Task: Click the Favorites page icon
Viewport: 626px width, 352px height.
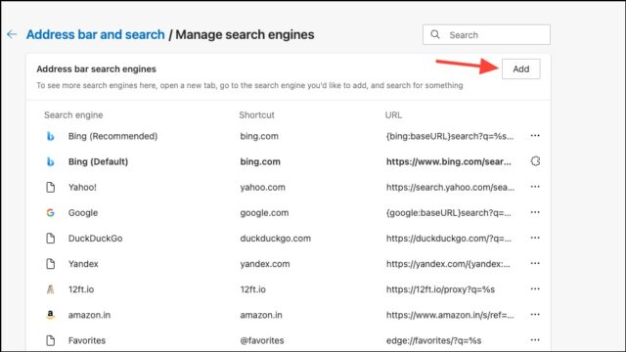Action: tap(50, 340)
